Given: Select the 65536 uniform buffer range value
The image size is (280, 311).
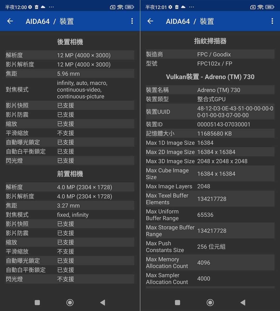Looking at the screenshot, I should (x=205, y=215).
